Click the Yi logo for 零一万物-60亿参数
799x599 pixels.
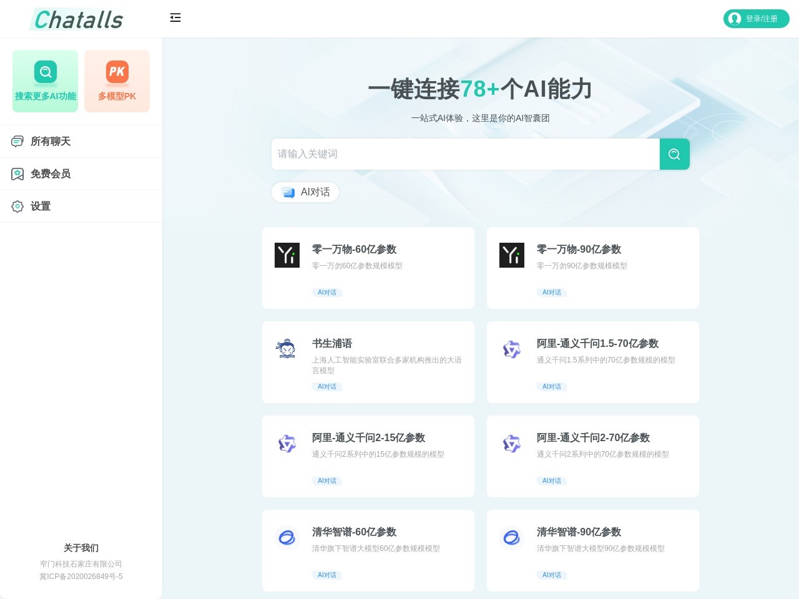tap(287, 255)
